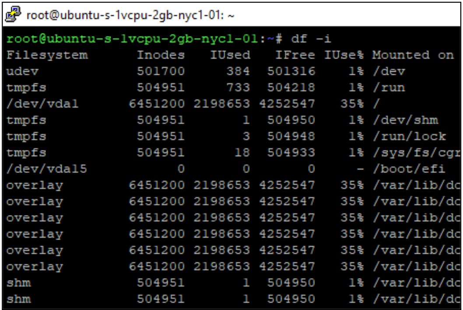Click the 'IFree' column header
This screenshot has height=310, width=463.
pos(295,55)
